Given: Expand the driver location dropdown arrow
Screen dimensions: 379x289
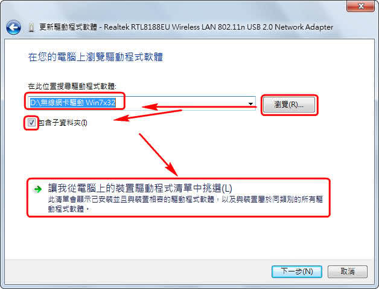Looking at the screenshot, I should click(250, 103).
